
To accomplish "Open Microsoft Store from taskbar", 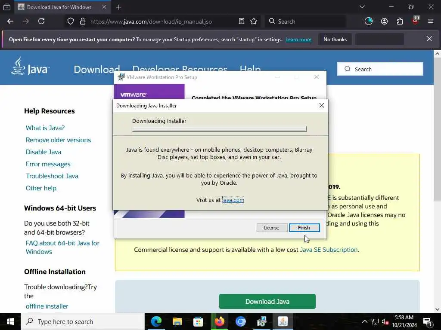I will (x=198, y=321).
